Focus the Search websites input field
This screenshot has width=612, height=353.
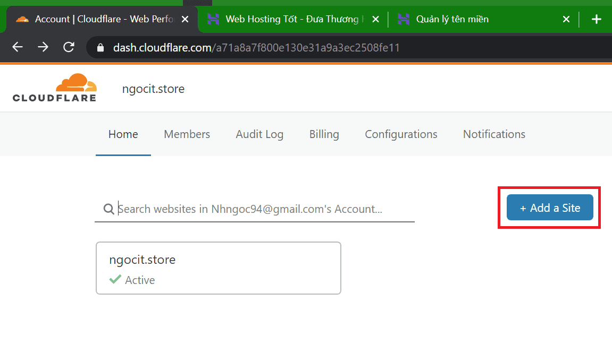tap(261, 209)
